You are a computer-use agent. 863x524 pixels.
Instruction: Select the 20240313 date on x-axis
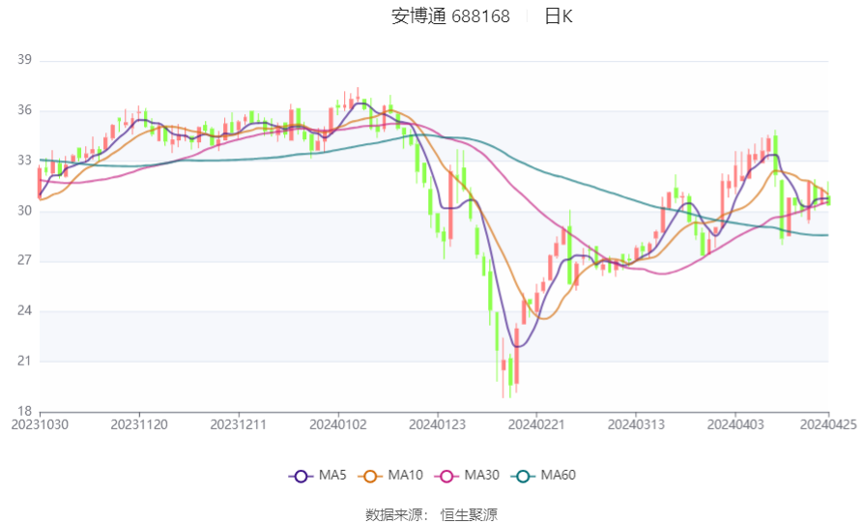click(x=636, y=424)
